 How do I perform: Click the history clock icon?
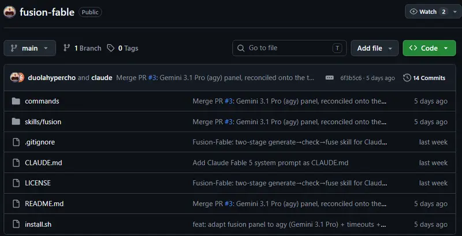coord(407,78)
